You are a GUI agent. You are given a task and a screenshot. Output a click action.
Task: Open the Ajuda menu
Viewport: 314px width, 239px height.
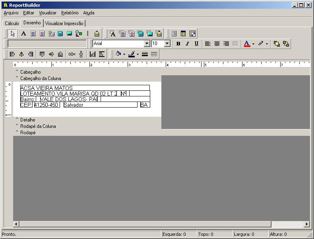coord(89,13)
